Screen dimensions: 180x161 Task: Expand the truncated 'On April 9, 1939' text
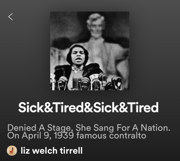pos(77,136)
